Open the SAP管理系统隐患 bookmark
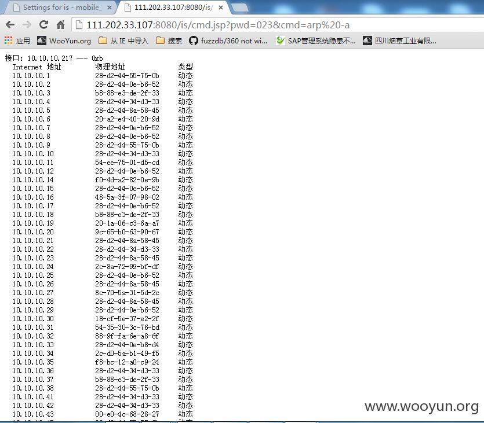This screenshot has height=423, width=484. (x=316, y=41)
